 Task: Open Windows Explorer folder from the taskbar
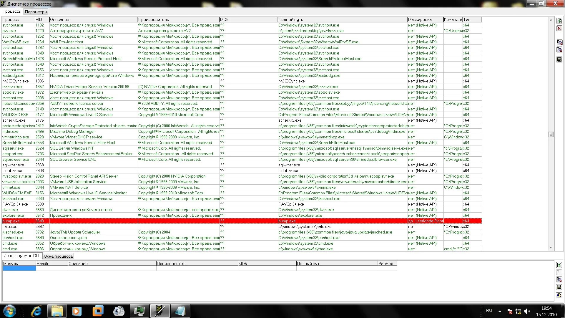point(57,311)
